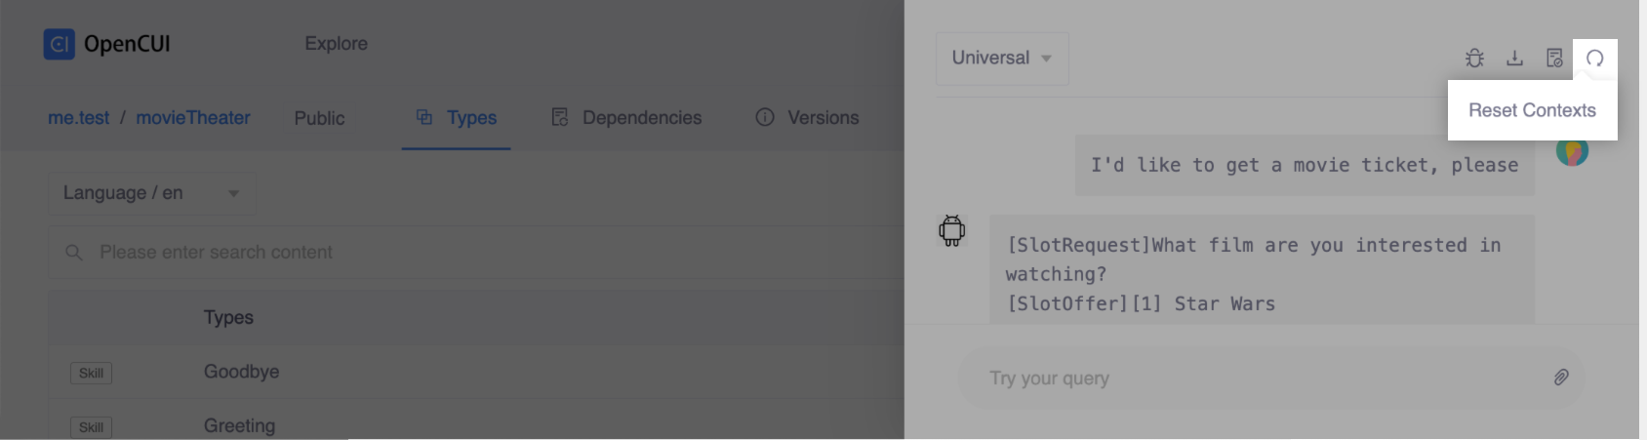The height and width of the screenshot is (440, 1647).
Task: Open the movieTheater breadcrumb link
Action: pyautogui.click(x=192, y=118)
